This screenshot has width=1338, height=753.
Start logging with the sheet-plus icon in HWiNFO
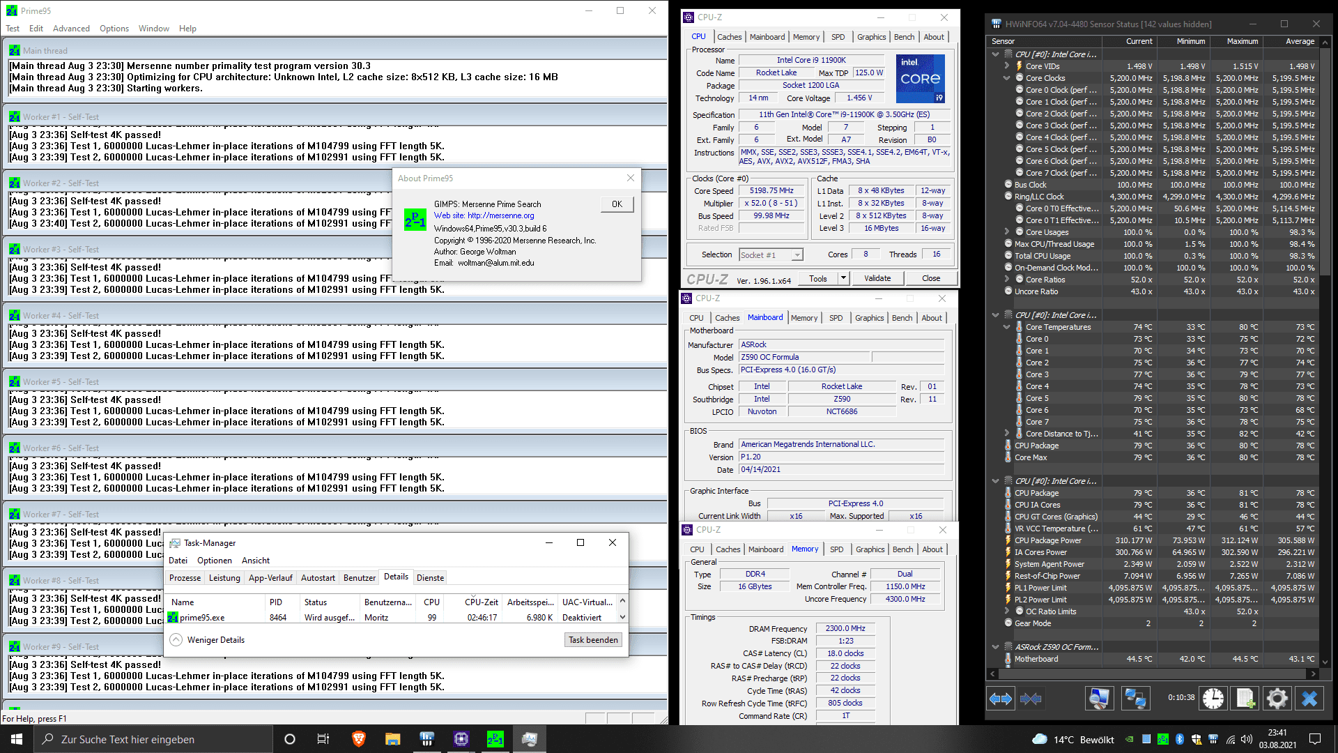coord(1245,698)
